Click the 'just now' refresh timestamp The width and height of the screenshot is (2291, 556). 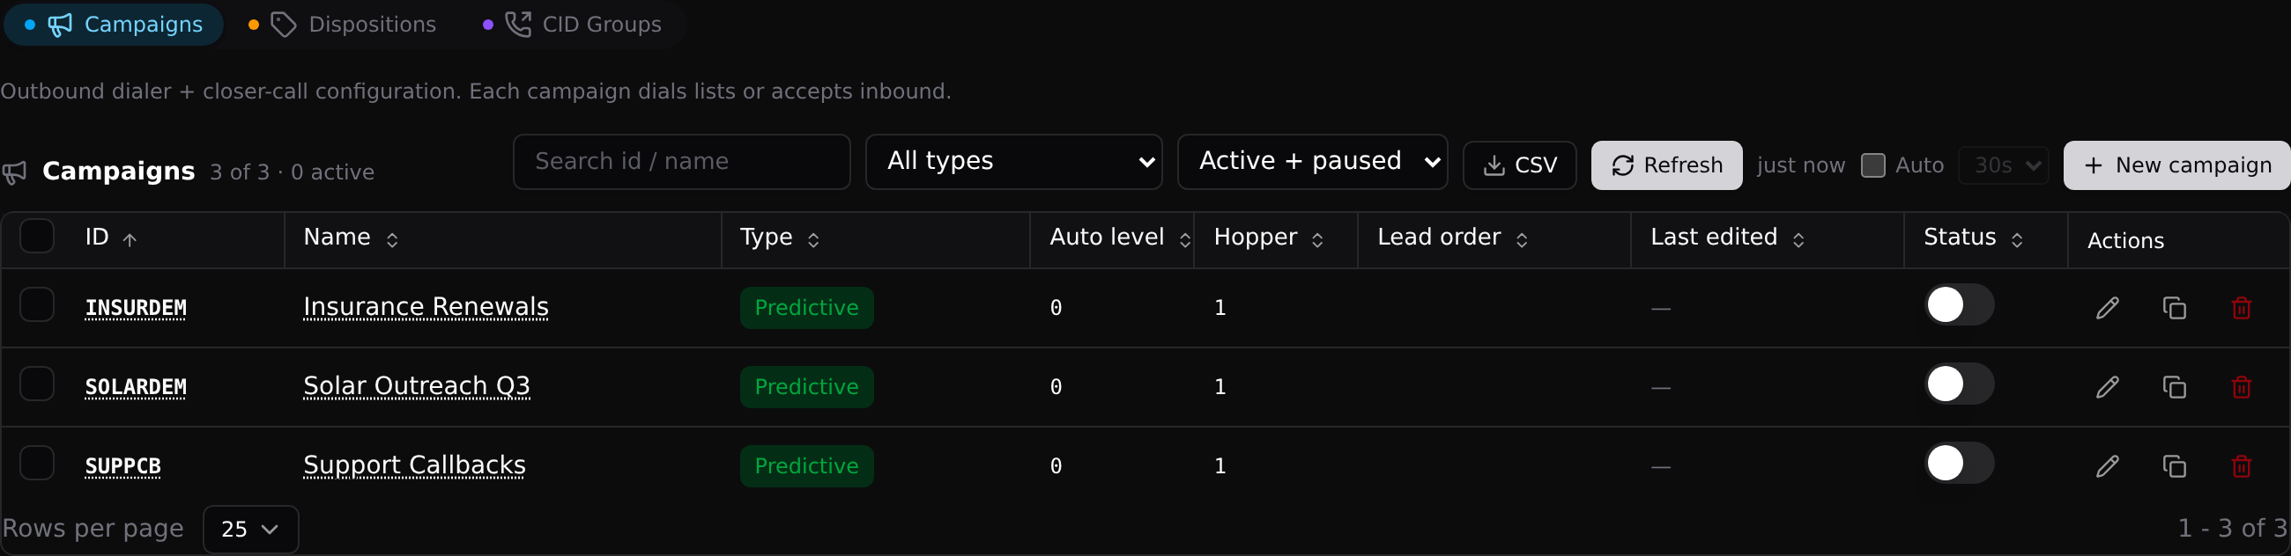(x=1801, y=165)
